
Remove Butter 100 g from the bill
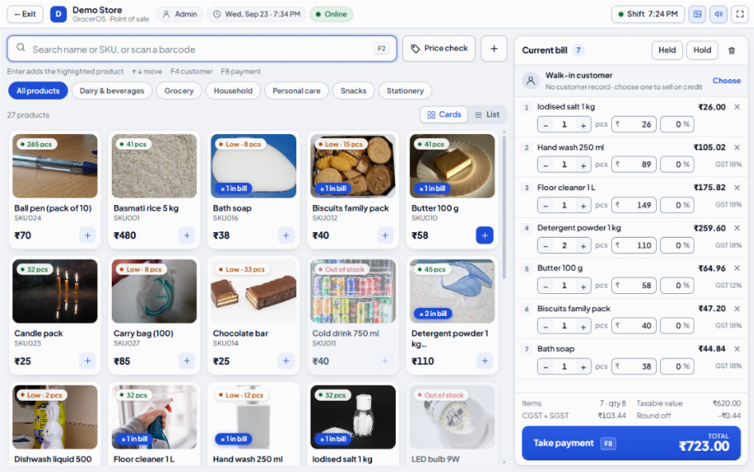point(737,269)
